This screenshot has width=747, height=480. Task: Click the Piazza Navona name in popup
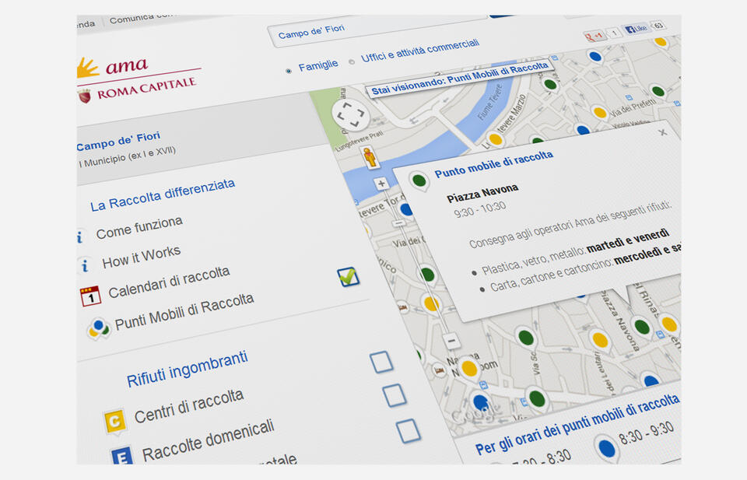pyautogui.click(x=482, y=193)
